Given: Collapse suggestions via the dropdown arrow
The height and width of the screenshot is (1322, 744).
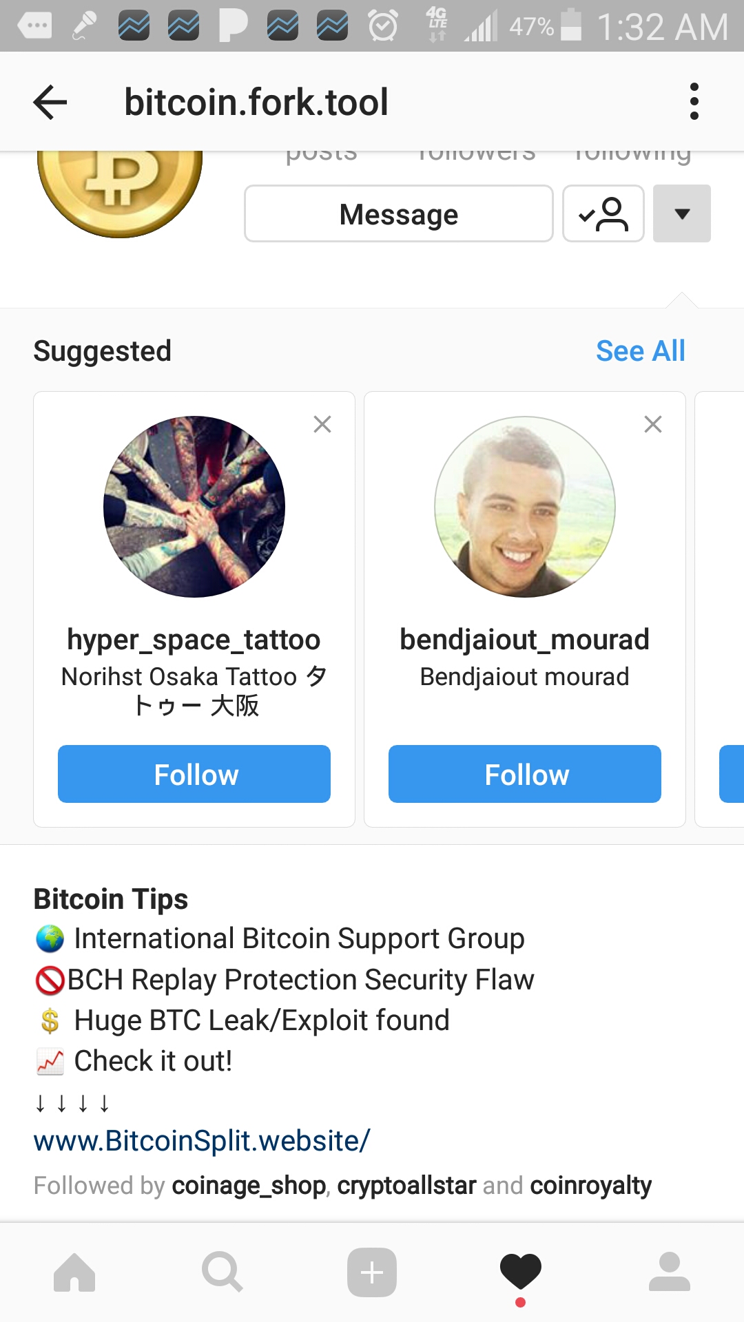Looking at the screenshot, I should (681, 213).
